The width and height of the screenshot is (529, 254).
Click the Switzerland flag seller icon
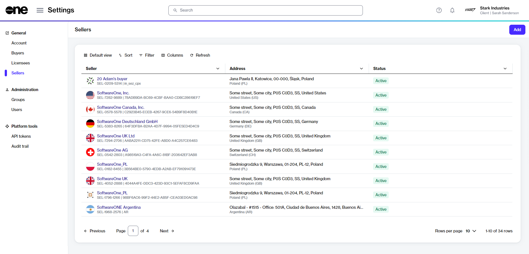point(90,152)
